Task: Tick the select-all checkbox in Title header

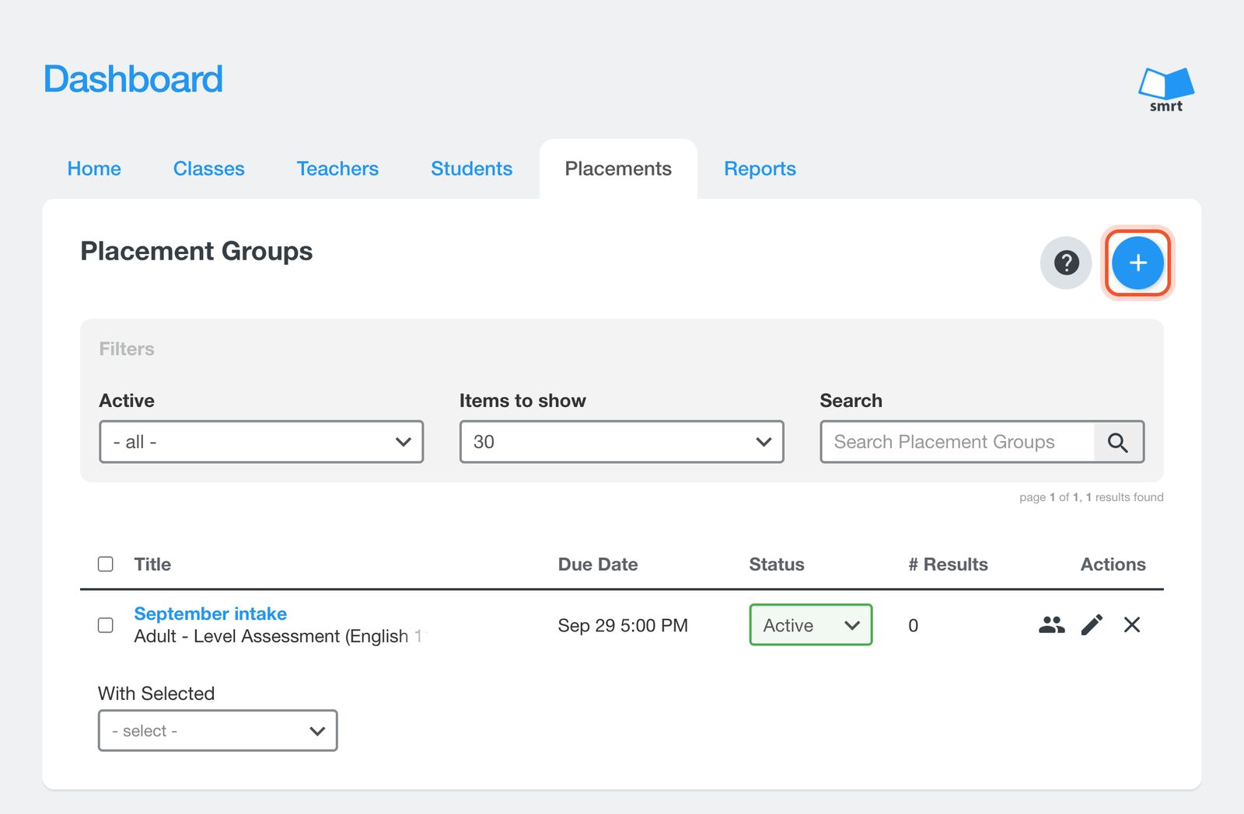Action: [x=106, y=564]
